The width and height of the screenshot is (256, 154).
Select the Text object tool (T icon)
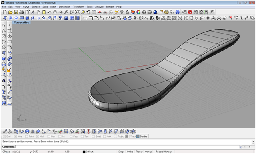4,92
